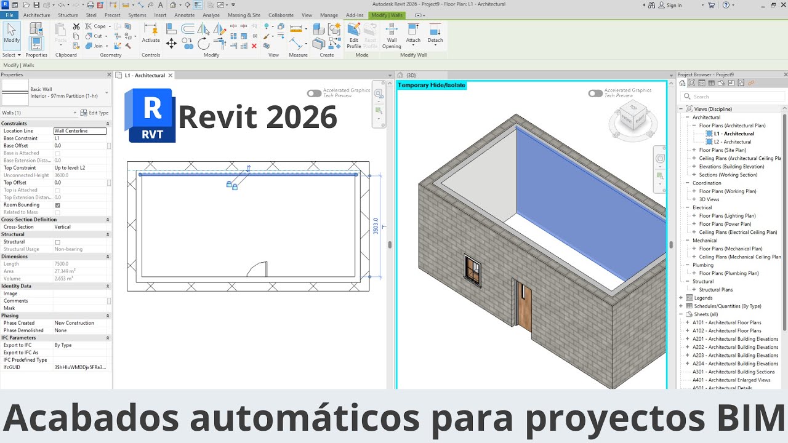The width and height of the screenshot is (788, 443).
Task: Click the Help question mark icon
Action: 726,5
